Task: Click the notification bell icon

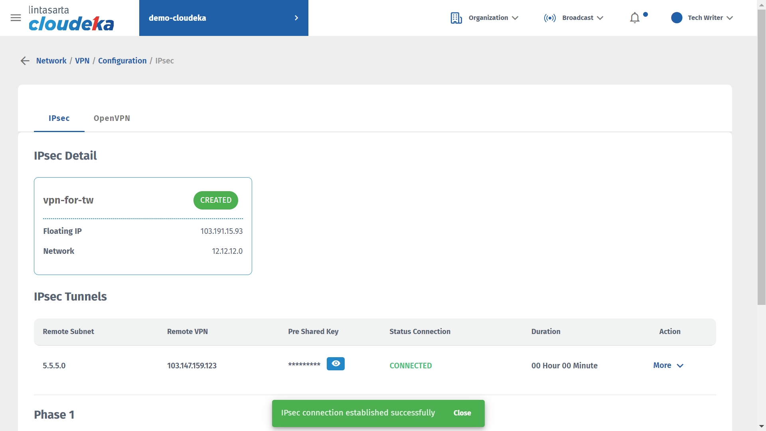Action: coord(634,18)
